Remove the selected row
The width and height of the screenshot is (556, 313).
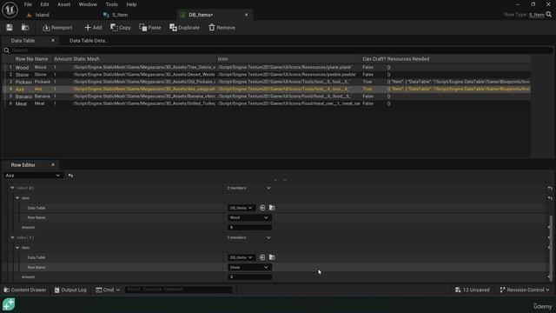[222, 27]
